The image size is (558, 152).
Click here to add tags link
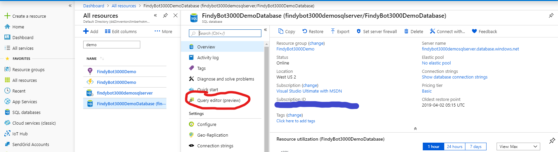tap(296, 121)
